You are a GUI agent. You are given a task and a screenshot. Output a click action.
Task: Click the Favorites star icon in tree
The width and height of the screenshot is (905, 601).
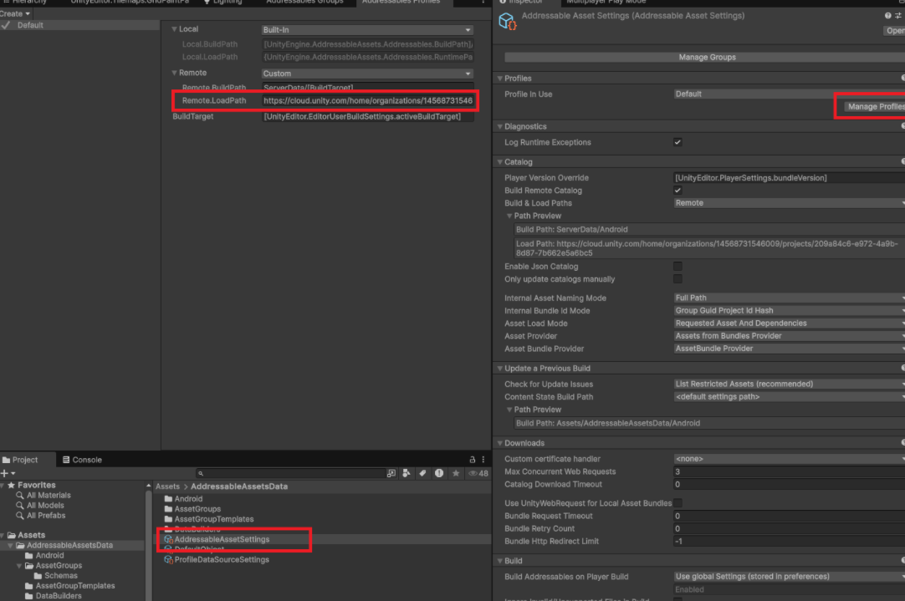(11, 485)
